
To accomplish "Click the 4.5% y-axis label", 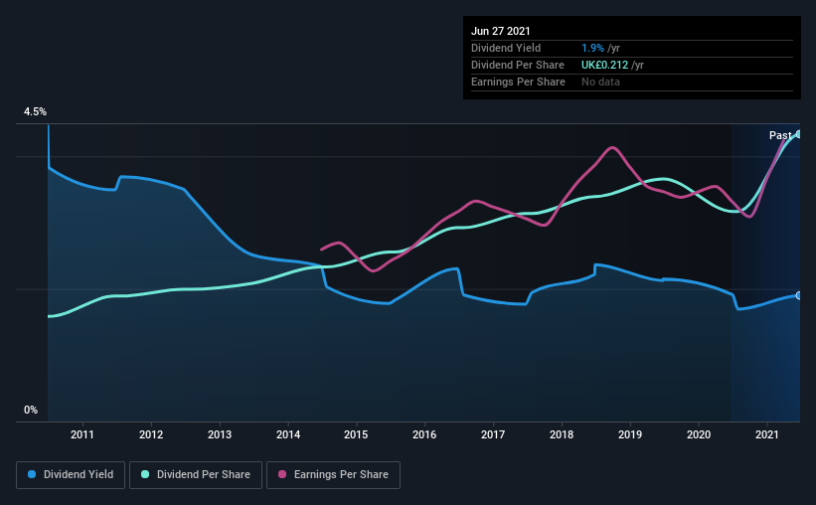I will tap(35, 112).
